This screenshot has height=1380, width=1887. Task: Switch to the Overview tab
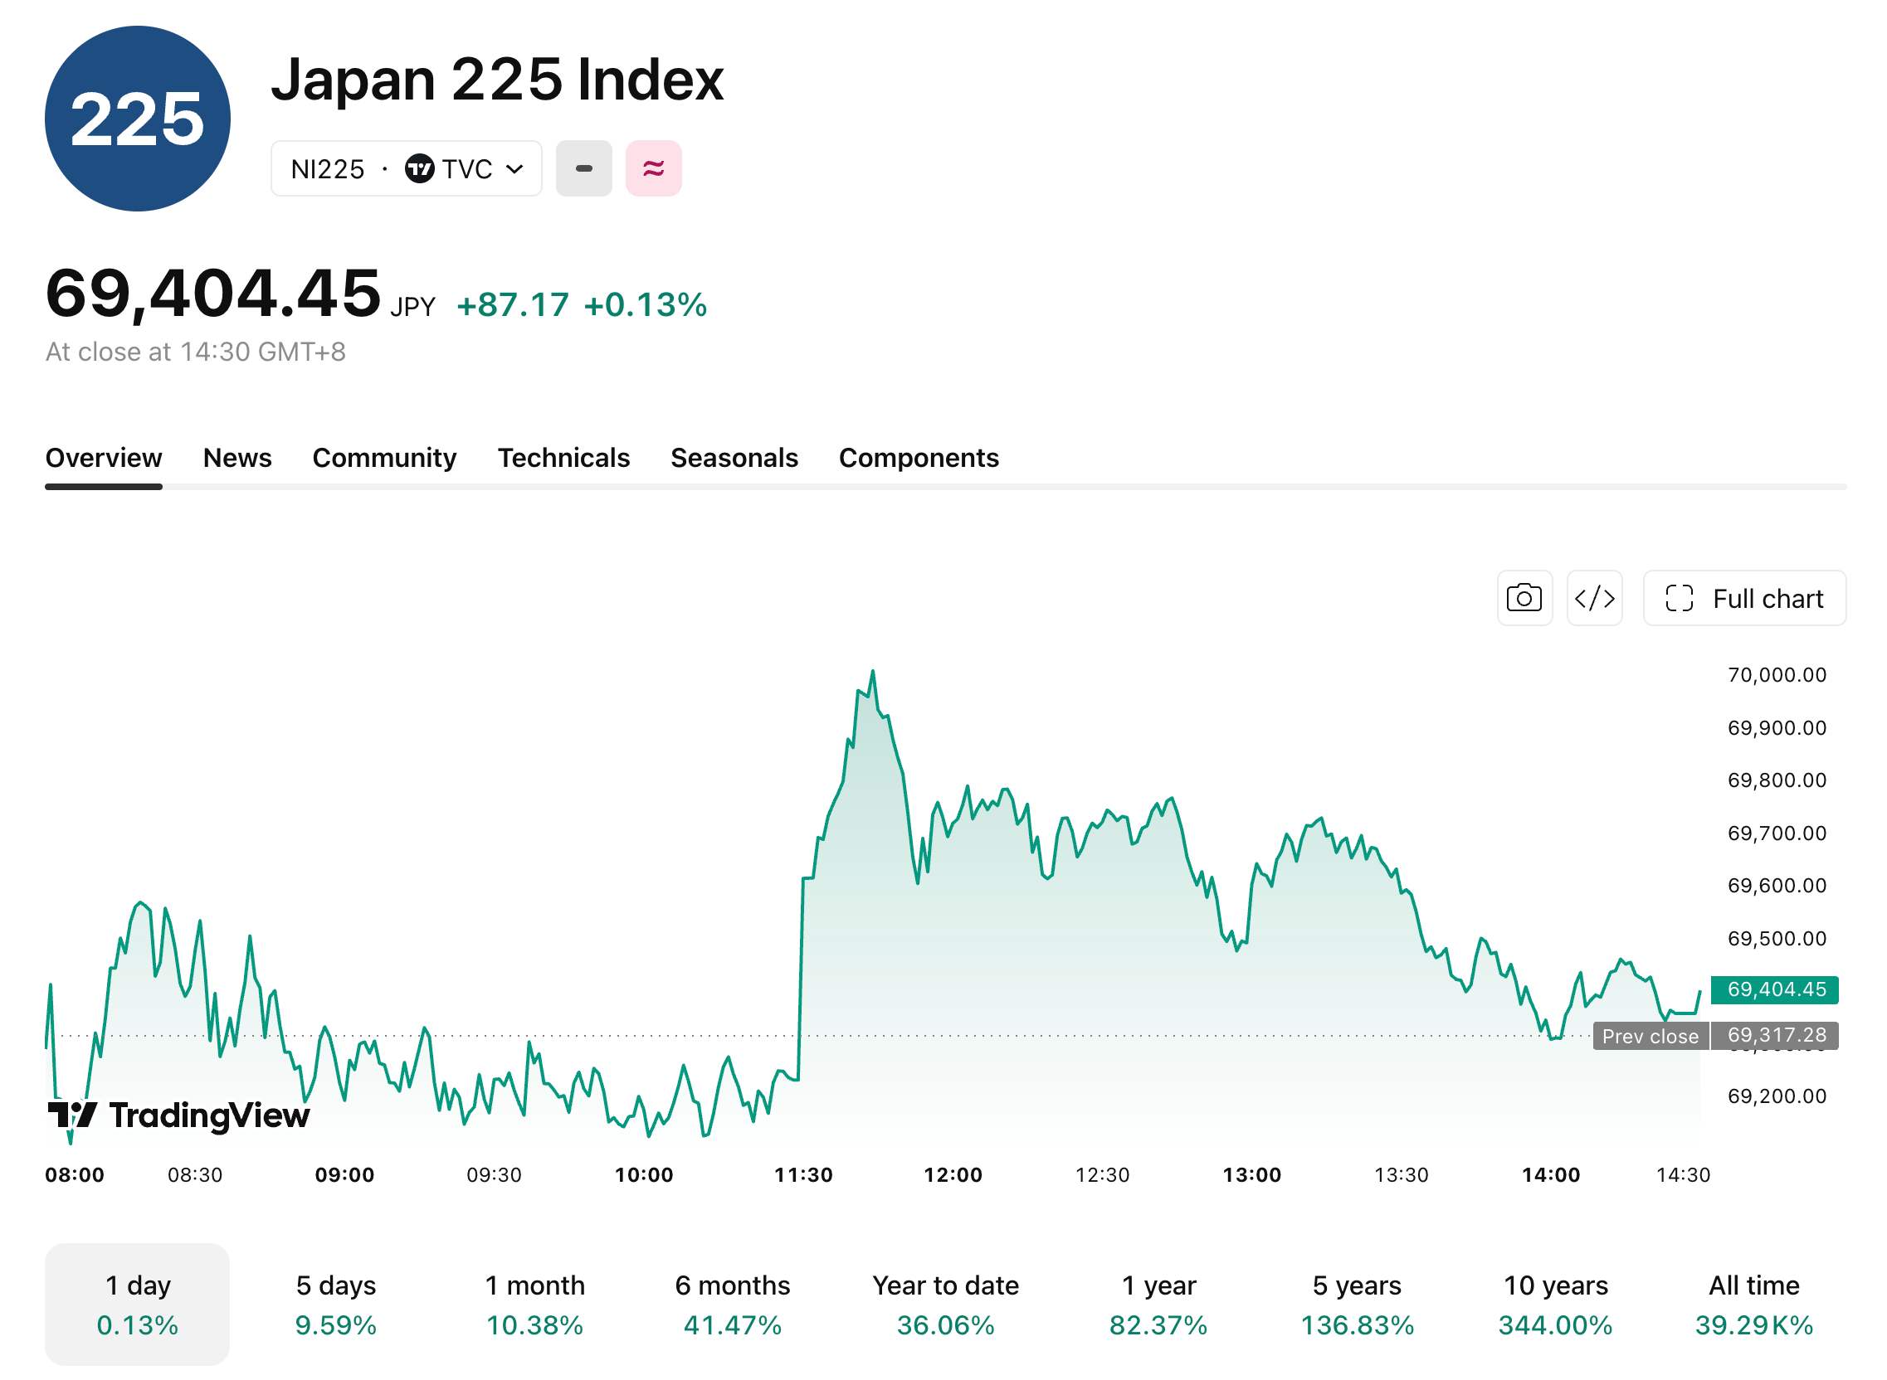click(x=104, y=458)
